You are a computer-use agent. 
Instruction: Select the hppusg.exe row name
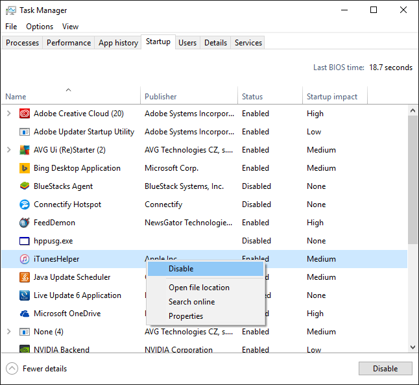point(53,241)
